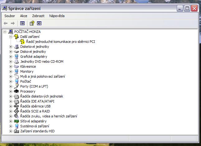201x146 pixels.
Task: Expand Řadiče zvuku, videa a herních zařízení
Action: tap(11, 116)
